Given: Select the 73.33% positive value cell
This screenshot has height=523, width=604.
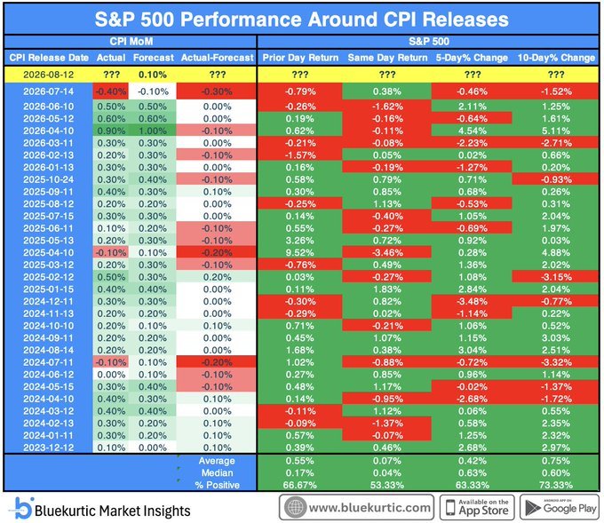Looking at the screenshot, I should click(556, 485).
